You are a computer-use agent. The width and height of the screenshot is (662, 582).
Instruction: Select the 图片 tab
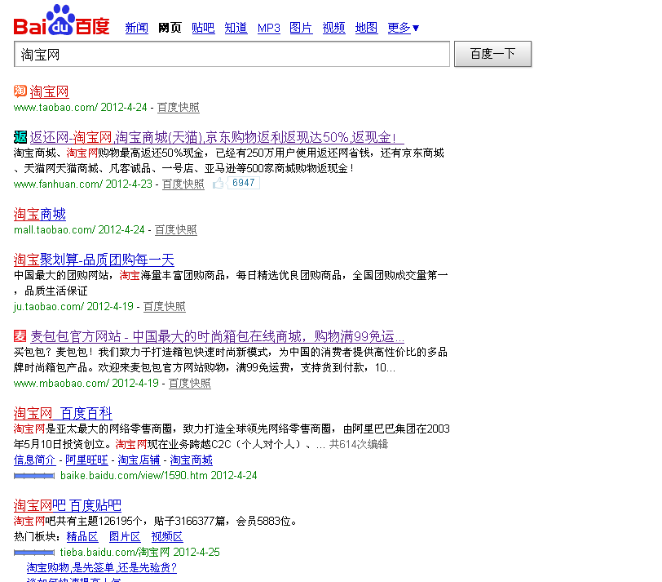click(301, 28)
